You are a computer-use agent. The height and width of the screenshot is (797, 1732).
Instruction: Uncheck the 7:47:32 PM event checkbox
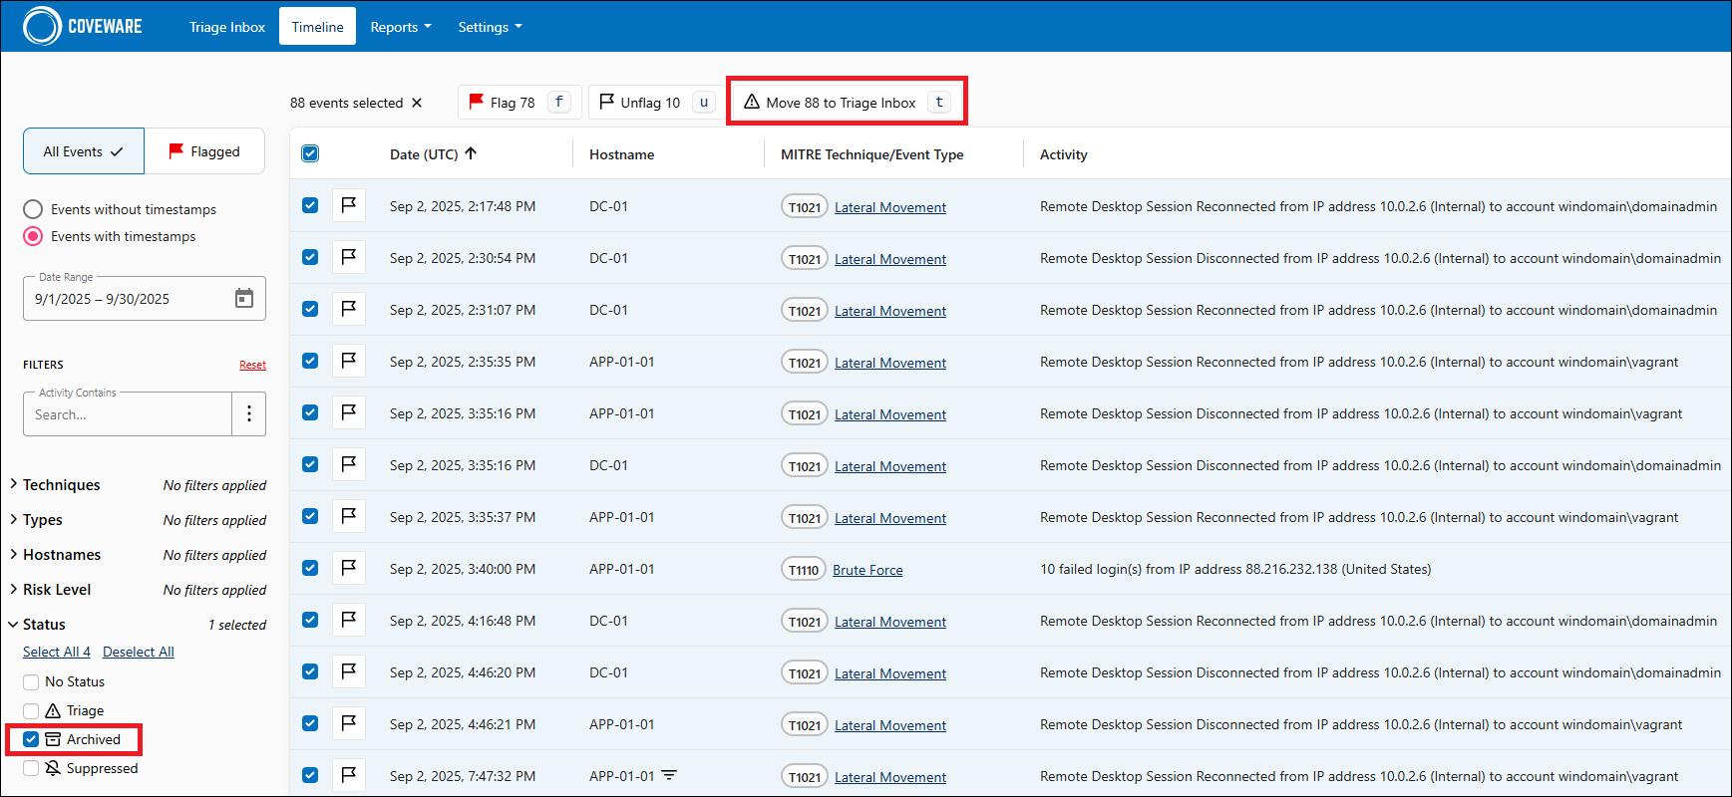coord(310,775)
